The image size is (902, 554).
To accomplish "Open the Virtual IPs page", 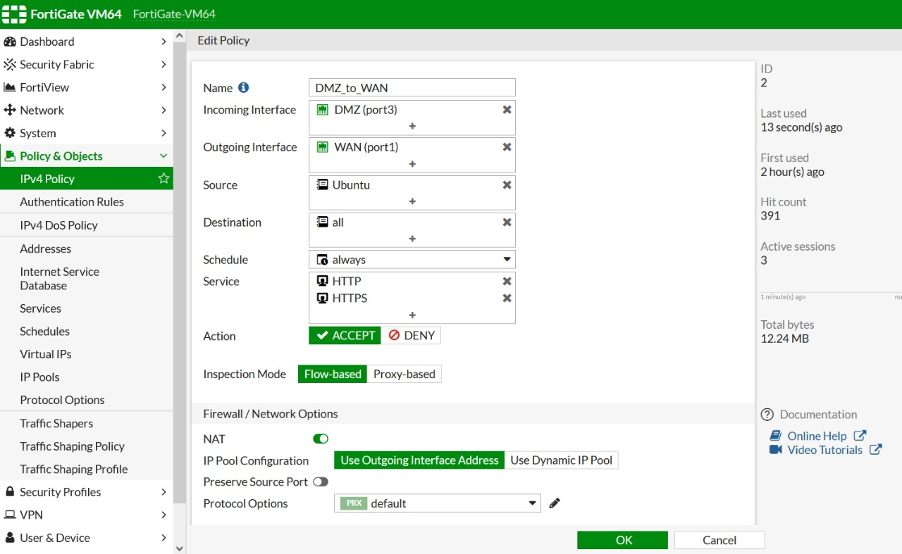I will pos(45,354).
